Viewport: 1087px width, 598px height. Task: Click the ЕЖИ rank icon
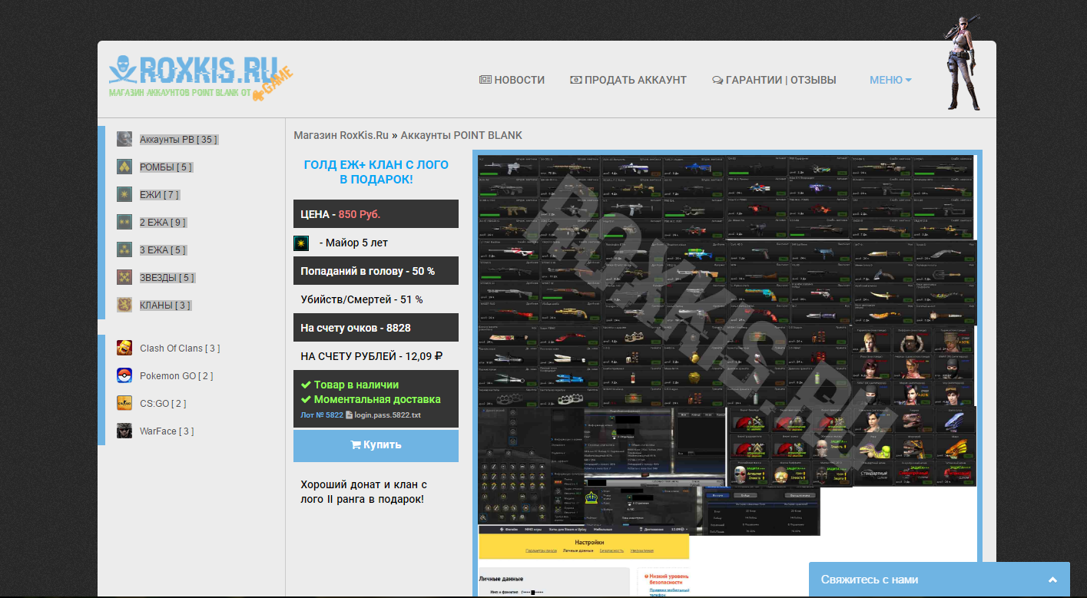124,194
